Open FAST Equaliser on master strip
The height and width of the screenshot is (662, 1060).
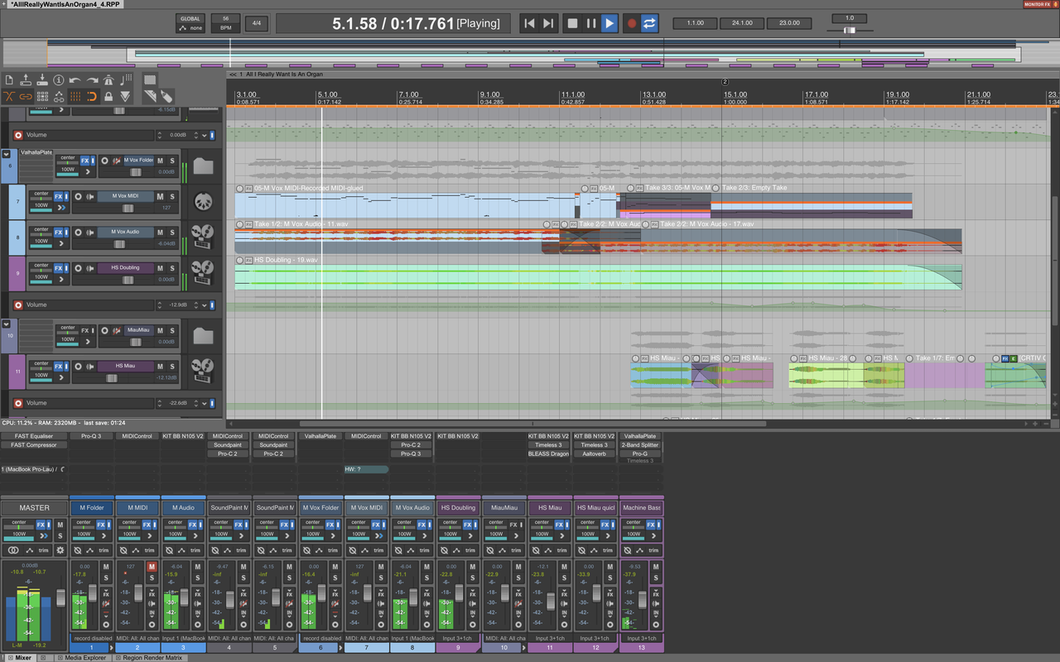point(34,436)
